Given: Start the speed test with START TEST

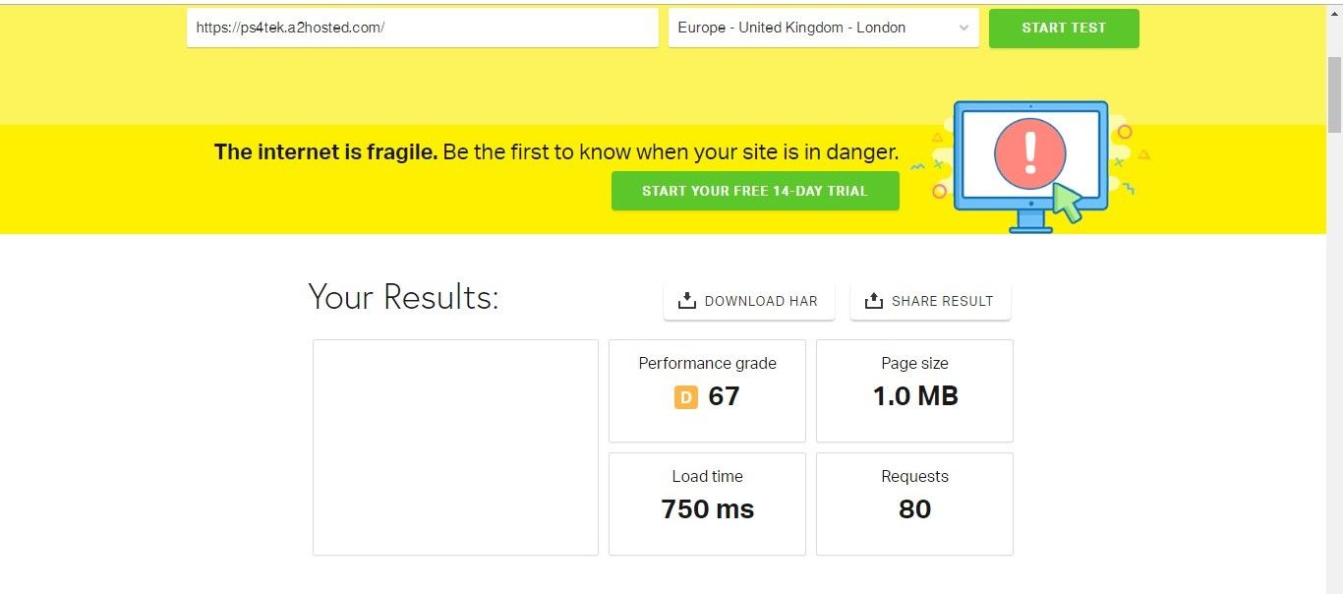Looking at the screenshot, I should pos(1064,29).
